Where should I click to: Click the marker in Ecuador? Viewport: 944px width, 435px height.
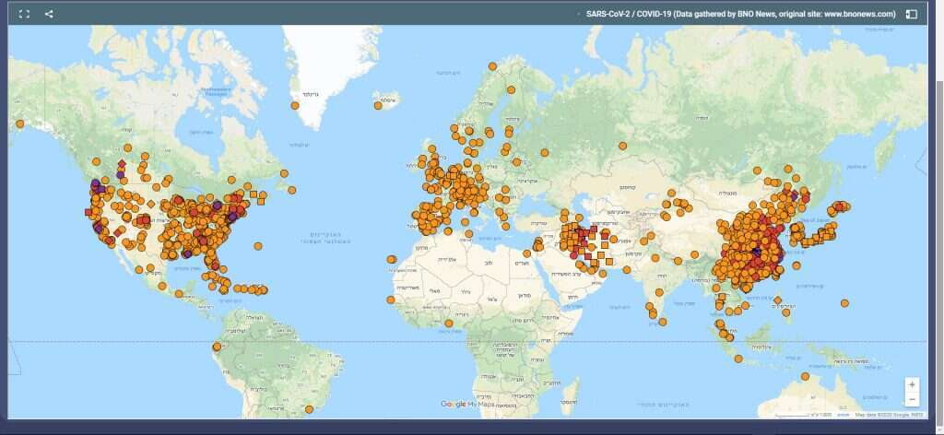coord(217,347)
